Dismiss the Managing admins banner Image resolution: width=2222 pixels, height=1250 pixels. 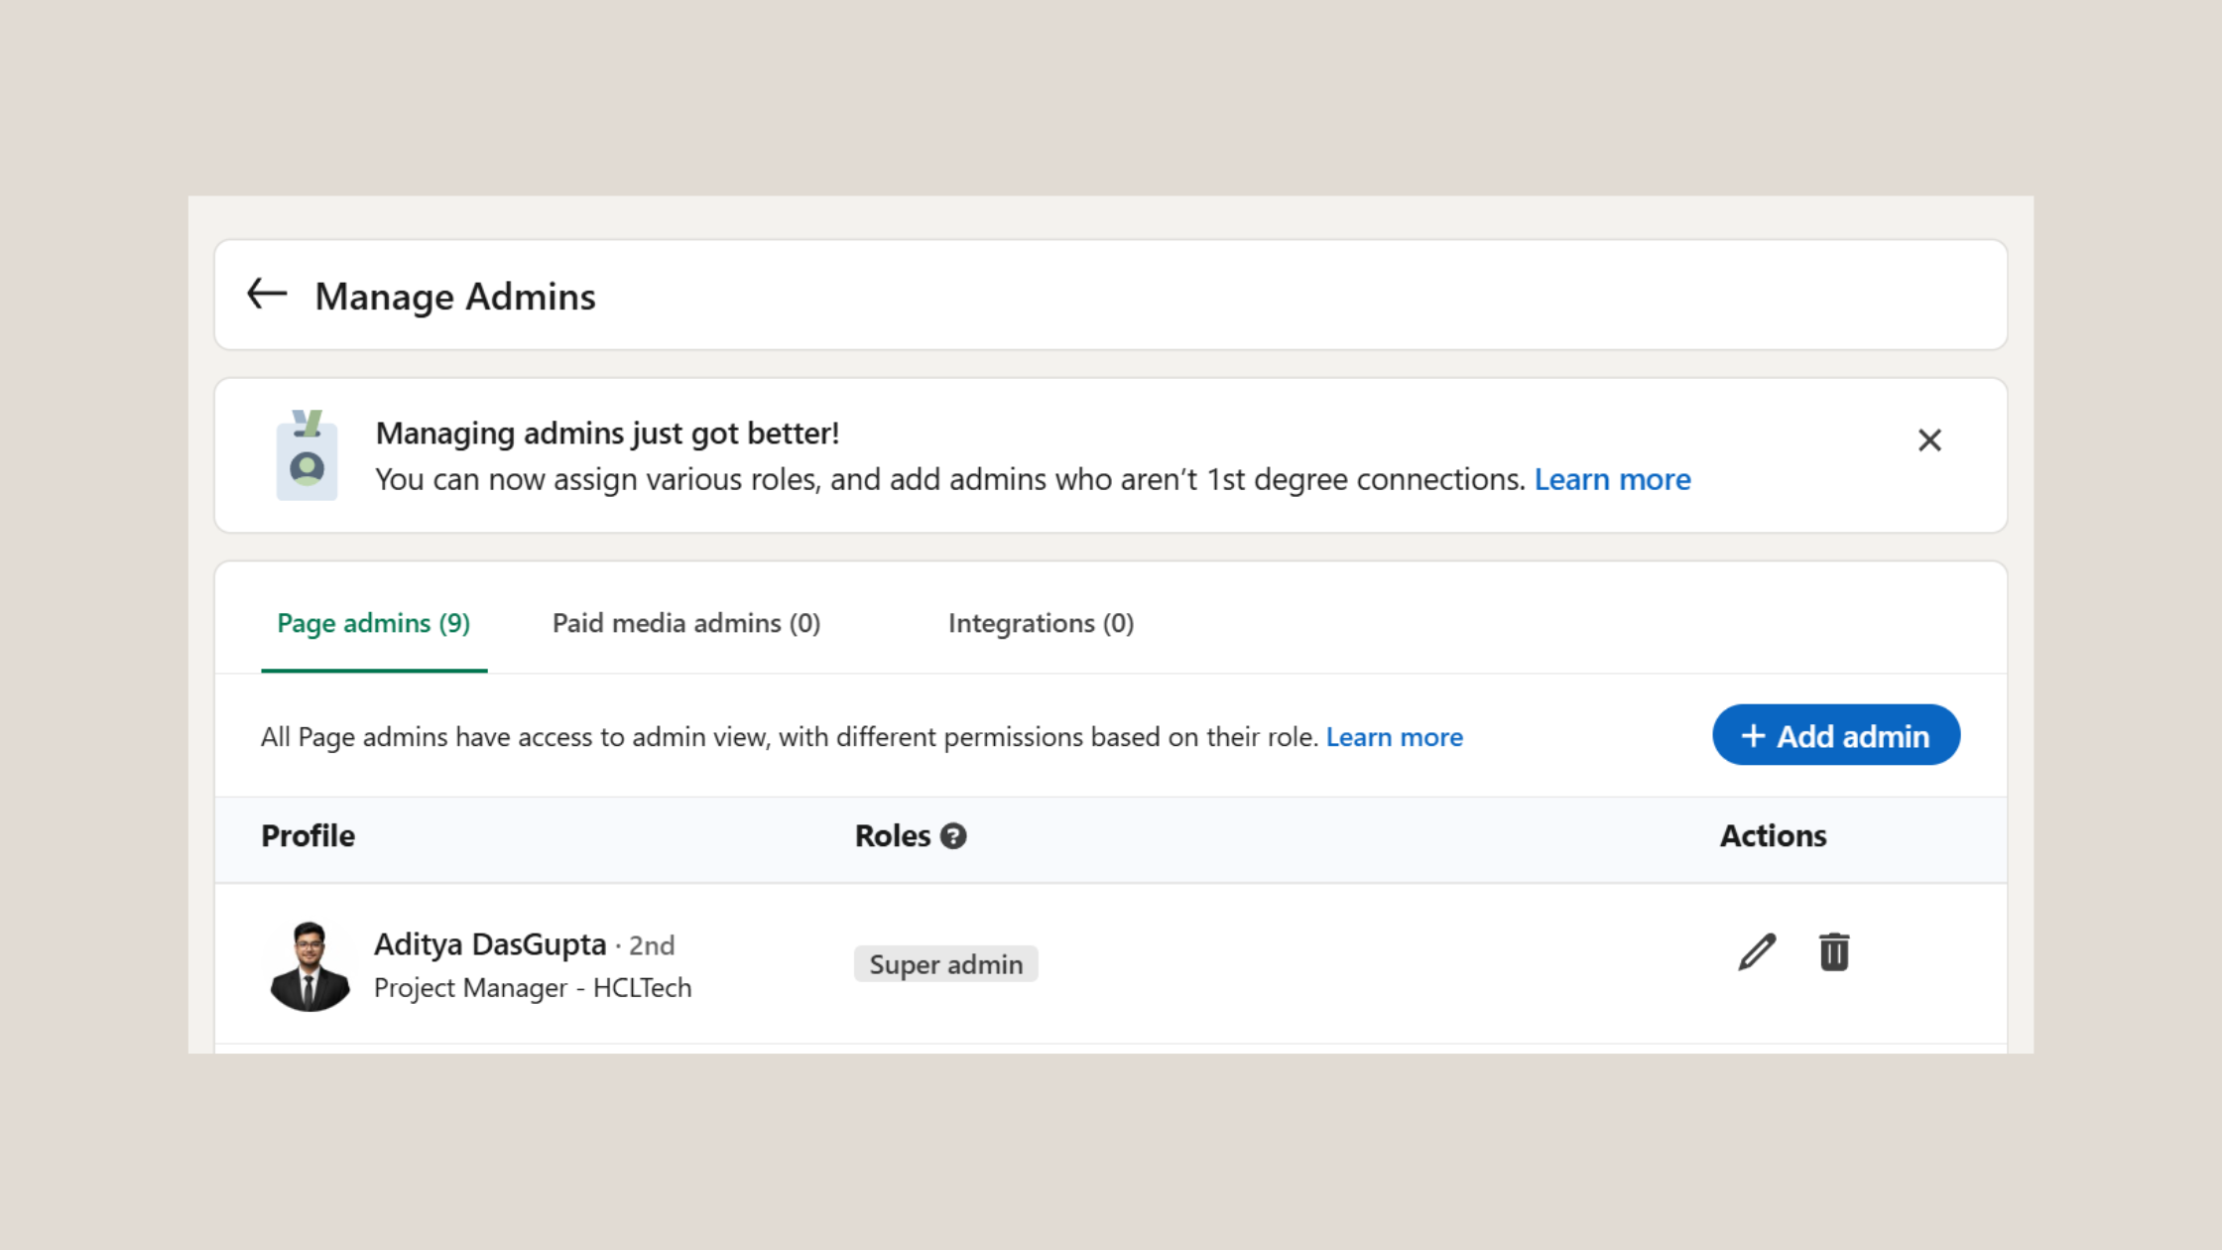pyautogui.click(x=1929, y=440)
